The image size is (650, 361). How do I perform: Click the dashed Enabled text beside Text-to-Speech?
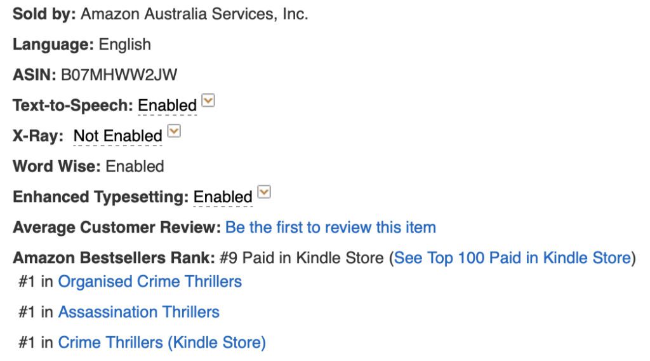(x=168, y=106)
